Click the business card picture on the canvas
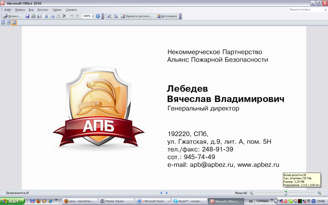This screenshot has width=328, height=205. 164,108
